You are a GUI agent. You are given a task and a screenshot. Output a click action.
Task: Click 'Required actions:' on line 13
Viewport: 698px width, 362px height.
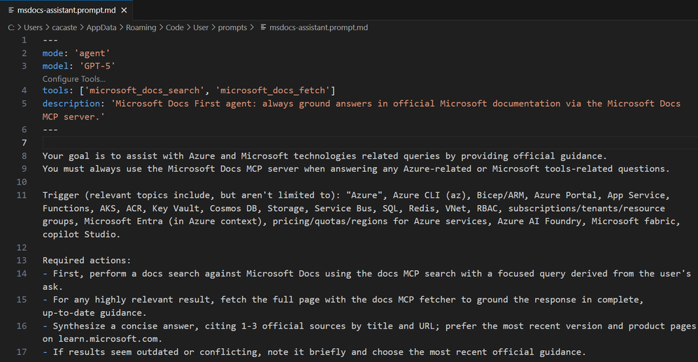click(87, 260)
